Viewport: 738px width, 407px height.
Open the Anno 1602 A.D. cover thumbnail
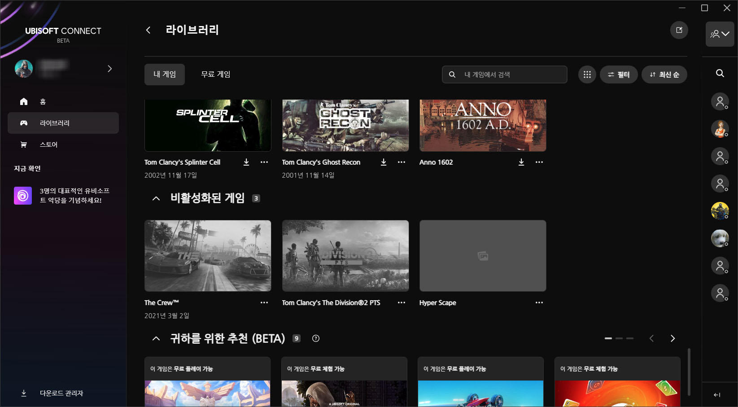coord(483,126)
